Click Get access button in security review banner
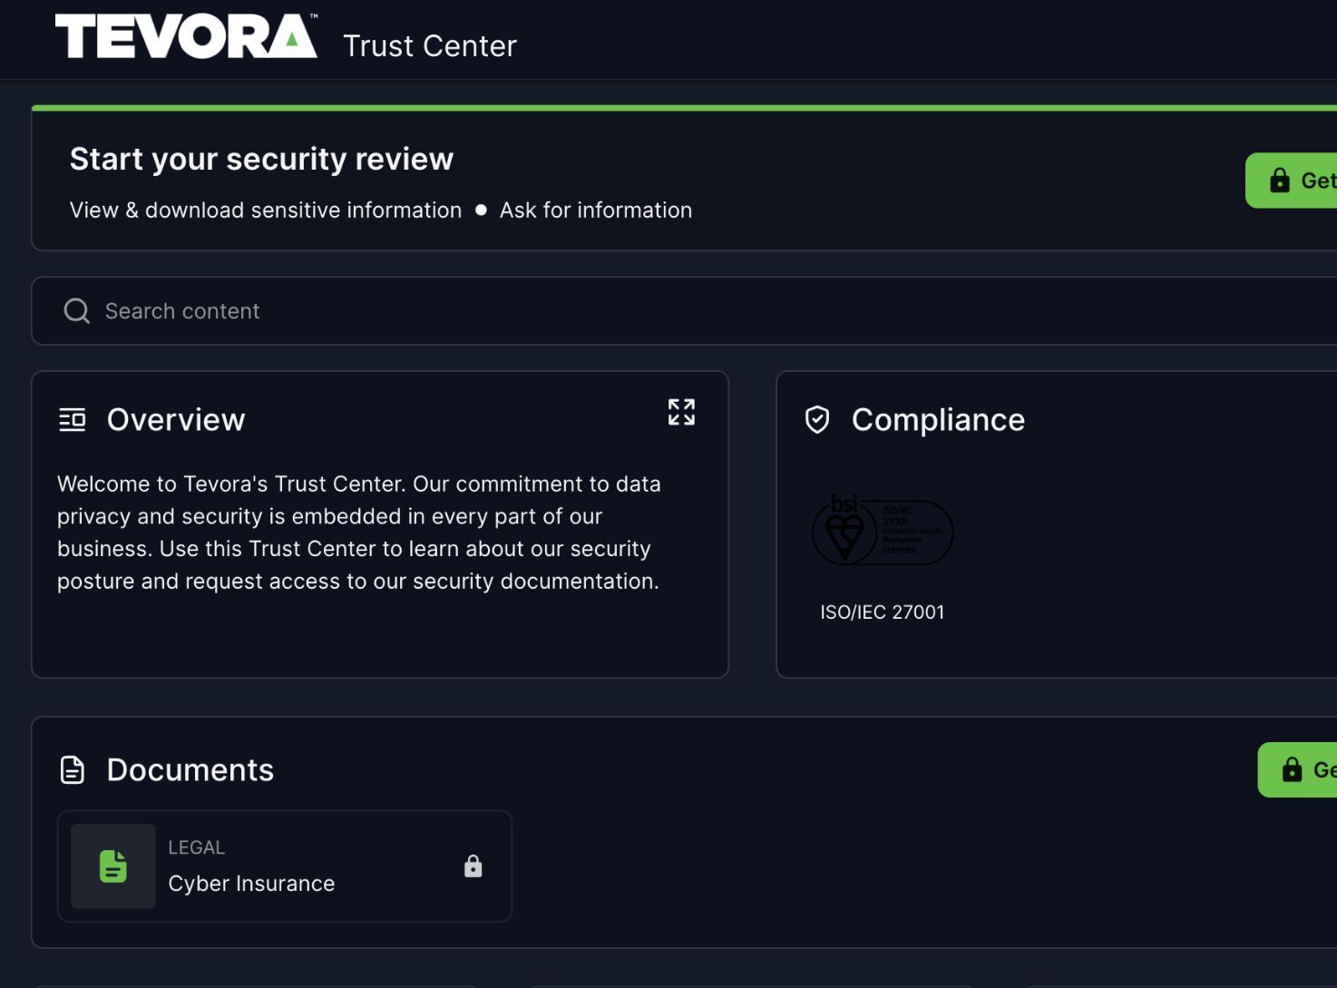 click(1291, 181)
